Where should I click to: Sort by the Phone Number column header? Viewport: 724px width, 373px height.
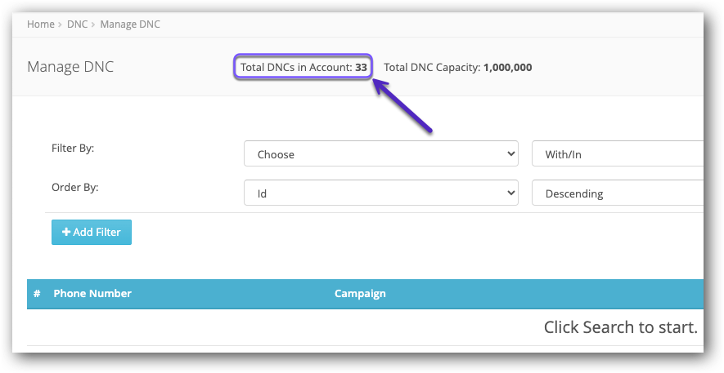pos(92,294)
